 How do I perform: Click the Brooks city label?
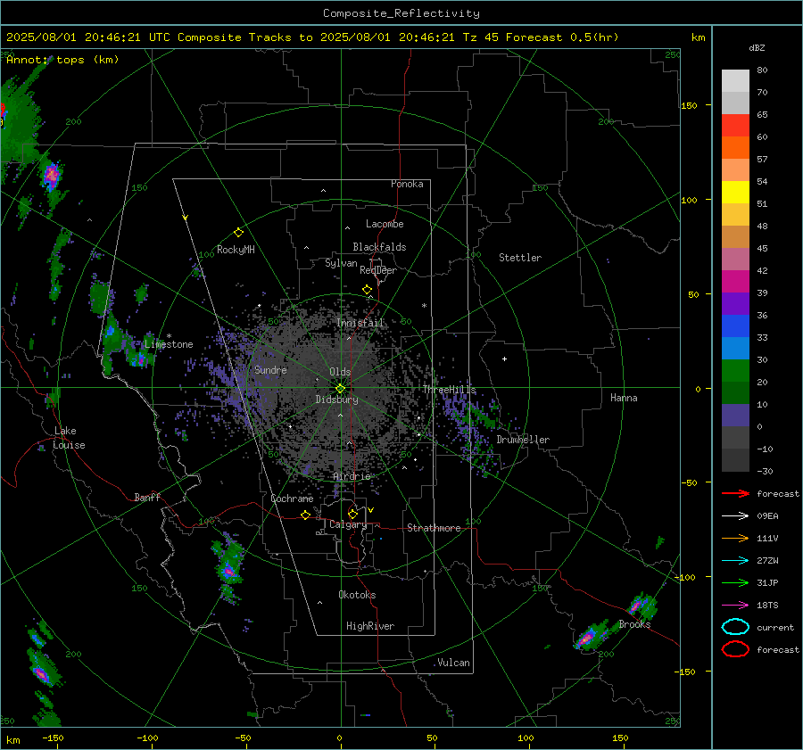pyautogui.click(x=634, y=624)
